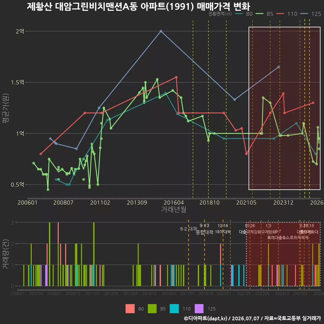Click the 12·16 18차대책 annotation label
Viewport: 324px width, 324px height.
tap(223, 229)
